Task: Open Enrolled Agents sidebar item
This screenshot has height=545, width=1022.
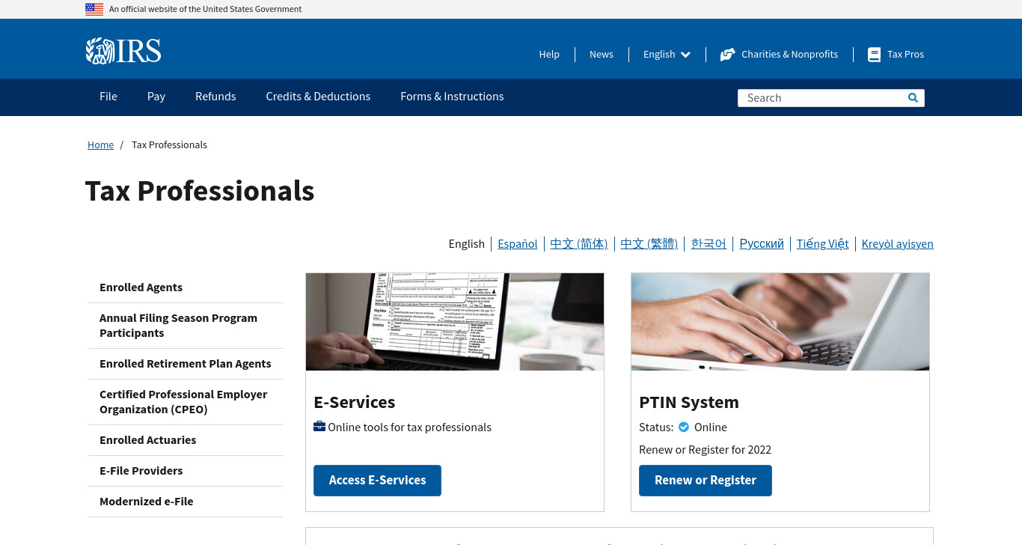Action: [x=186, y=287]
